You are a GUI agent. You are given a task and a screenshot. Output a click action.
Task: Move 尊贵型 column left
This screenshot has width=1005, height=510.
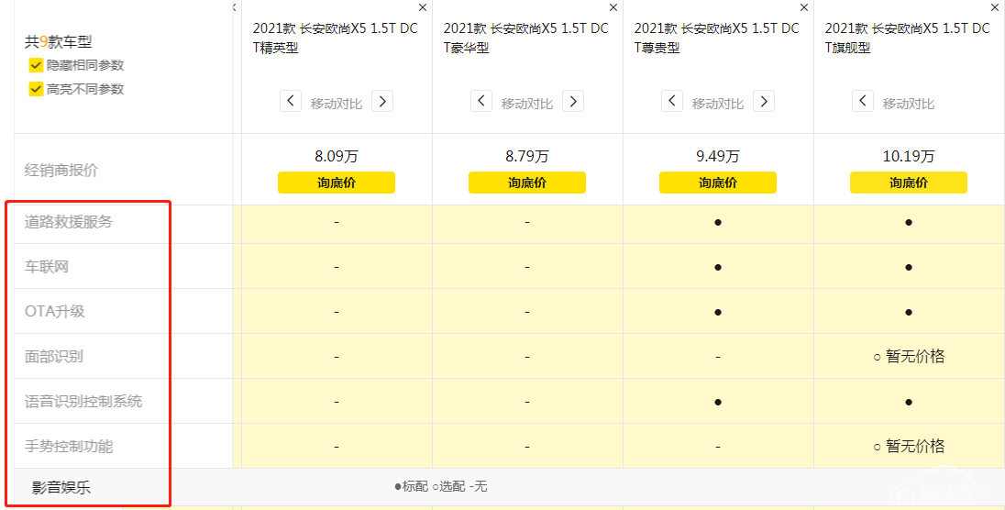672,102
